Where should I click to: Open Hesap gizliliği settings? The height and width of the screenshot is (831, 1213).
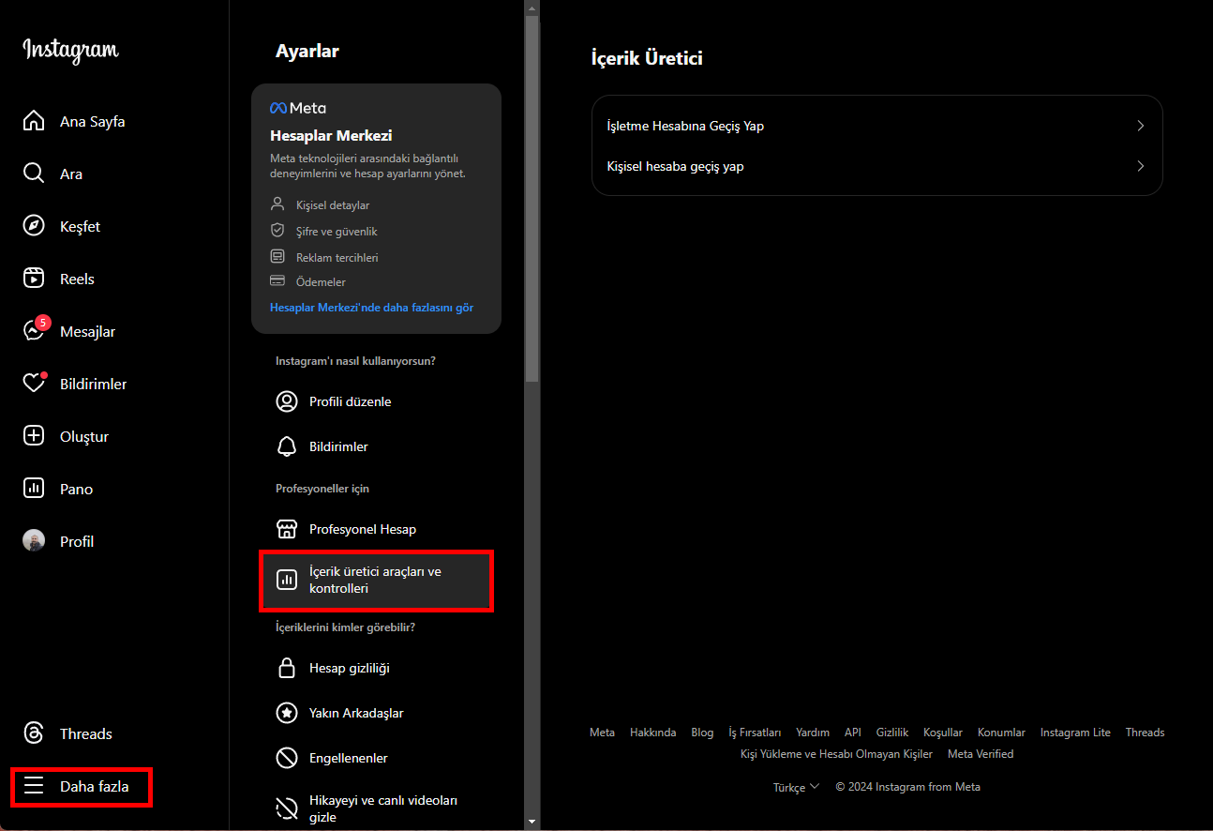click(x=349, y=668)
